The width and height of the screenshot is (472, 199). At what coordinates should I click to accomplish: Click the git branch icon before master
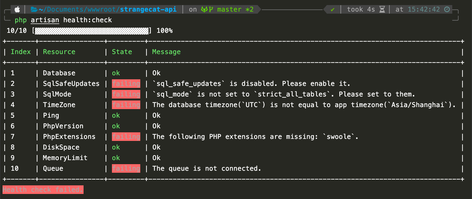(211, 10)
